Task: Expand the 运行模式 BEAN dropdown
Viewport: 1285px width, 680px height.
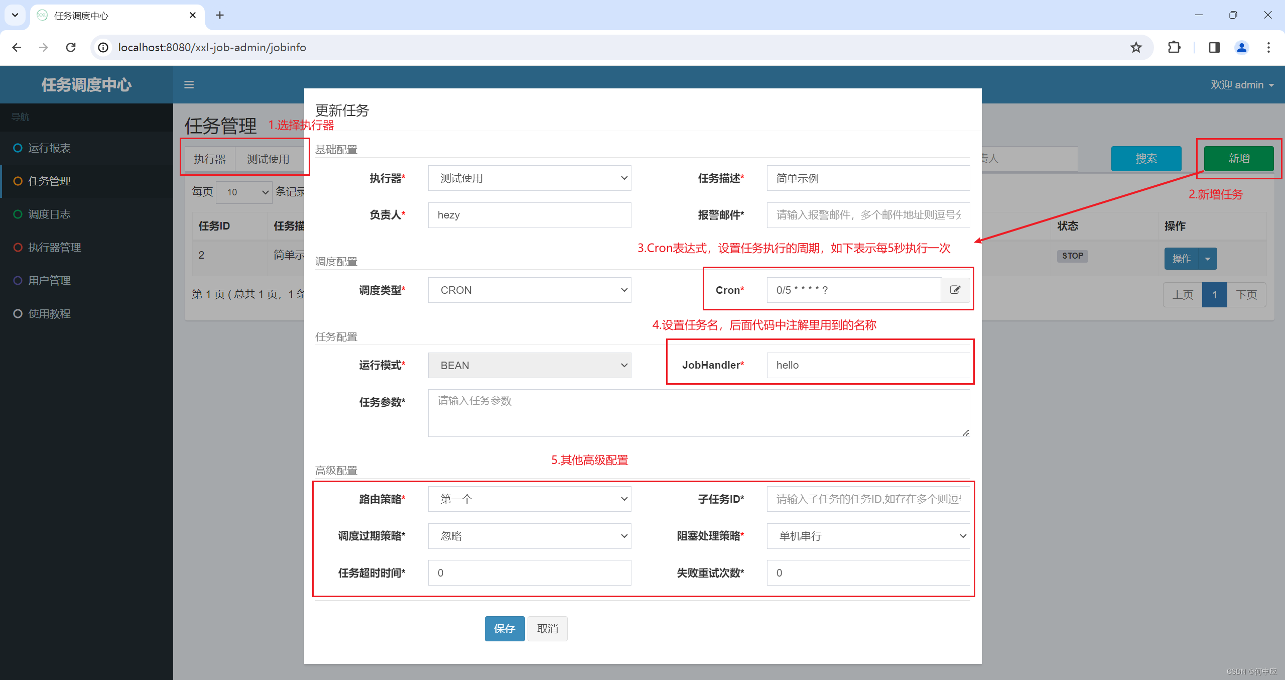Action: pyautogui.click(x=530, y=365)
